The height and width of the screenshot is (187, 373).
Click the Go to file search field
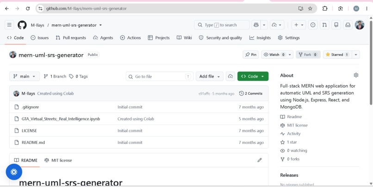pyautogui.click(x=160, y=76)
